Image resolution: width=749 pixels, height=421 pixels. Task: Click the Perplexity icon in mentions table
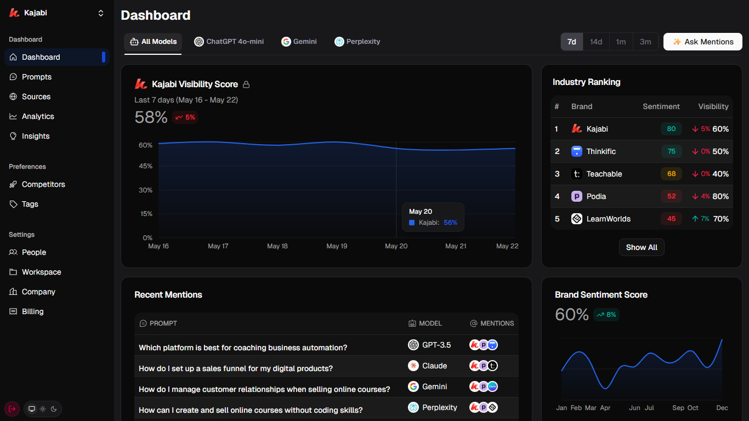pos(413,407)
